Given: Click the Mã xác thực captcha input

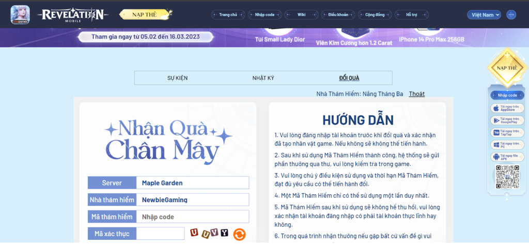Looking at the screenshot, I should tap(160, 234).
